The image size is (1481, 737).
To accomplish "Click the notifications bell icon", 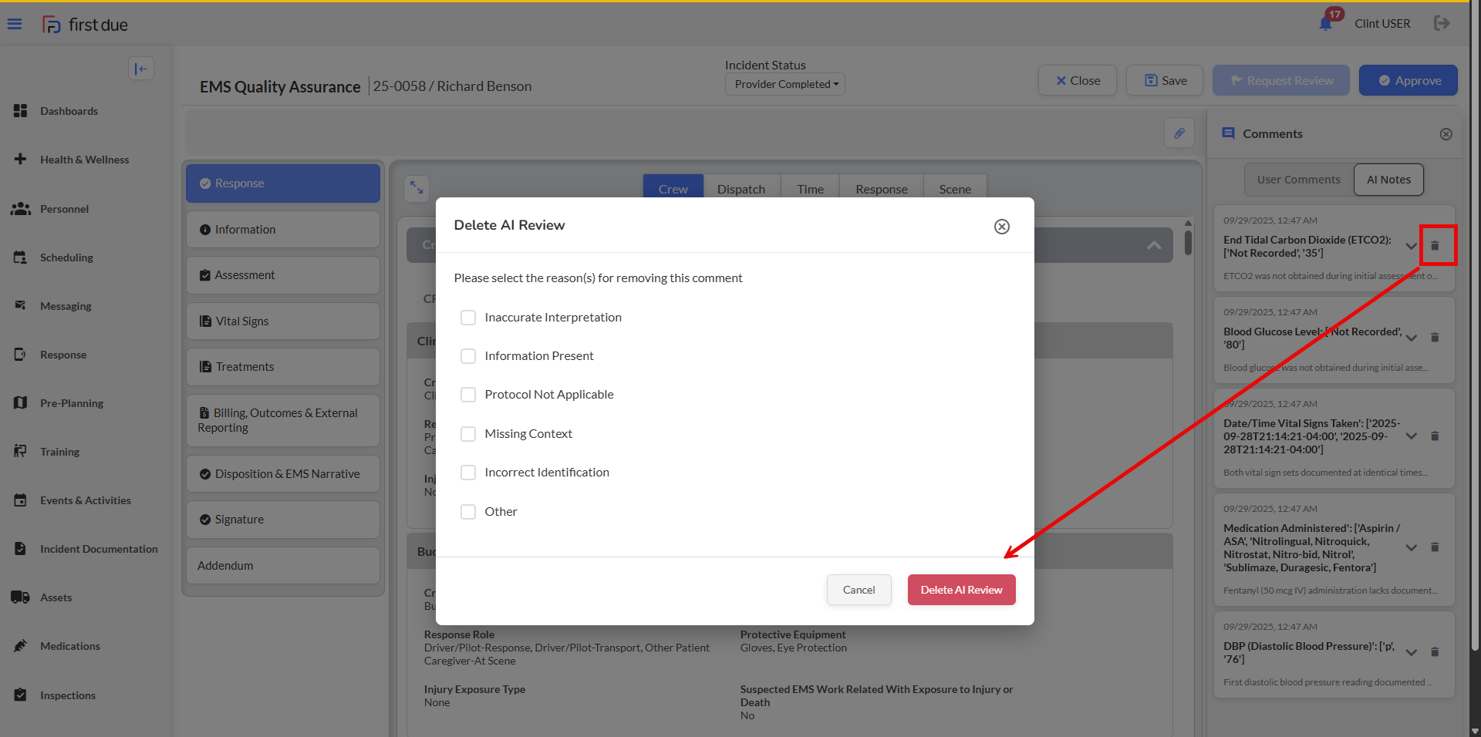I will (x=1325, y=23).
